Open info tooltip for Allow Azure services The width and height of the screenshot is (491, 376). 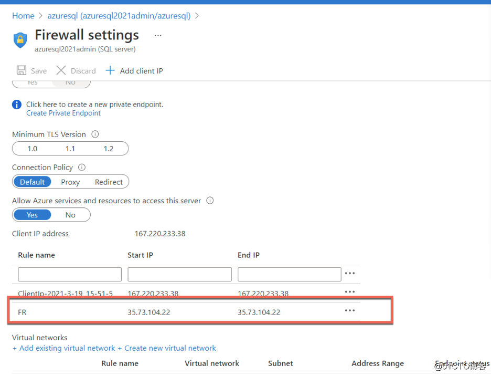coord(210,201)
